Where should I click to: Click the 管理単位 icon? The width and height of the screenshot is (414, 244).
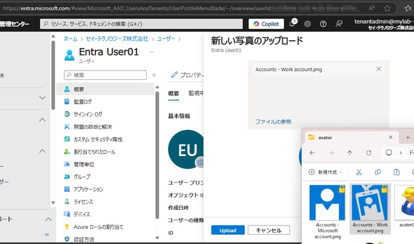67,164
